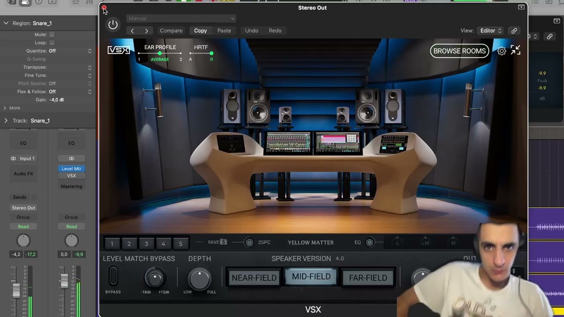Screen dimensions: 564x317
Task: Click the plugin link chain icon
Action: (x=514, y=31)
